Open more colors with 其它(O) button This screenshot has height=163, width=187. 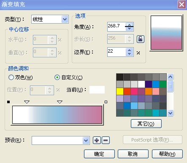pyautogui.click(x=146, y=124)
